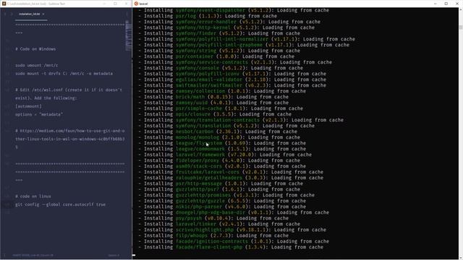Click 'facade/flare-client-php' in terminal output
The height and width of the screenshot is (260, 463).
(209, 247)
